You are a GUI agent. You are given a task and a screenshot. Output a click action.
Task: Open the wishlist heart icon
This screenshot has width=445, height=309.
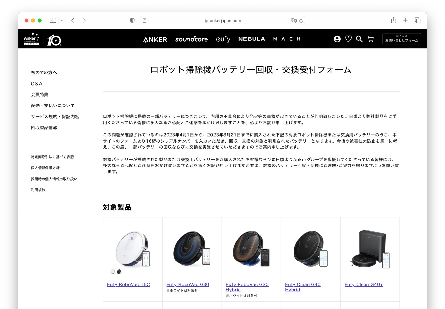[348, 39]
